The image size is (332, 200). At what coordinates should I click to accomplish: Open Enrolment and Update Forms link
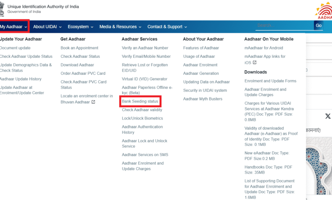(x=270, y=81)
